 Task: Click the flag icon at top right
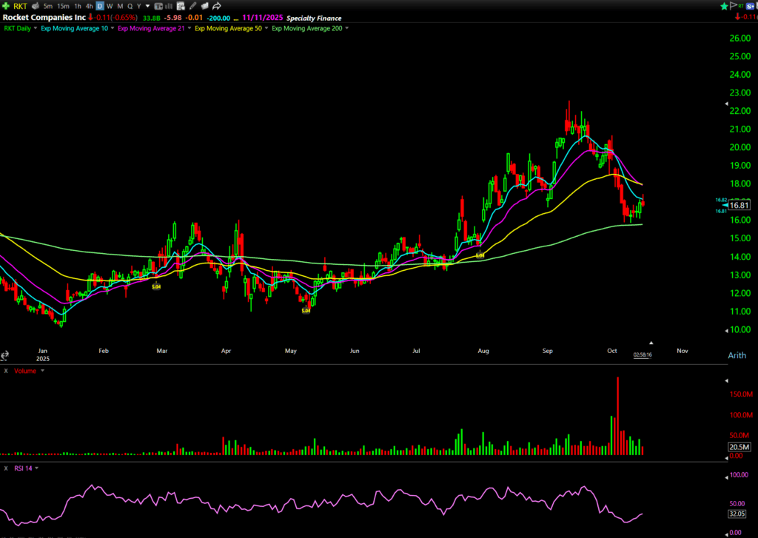point(735,6)
